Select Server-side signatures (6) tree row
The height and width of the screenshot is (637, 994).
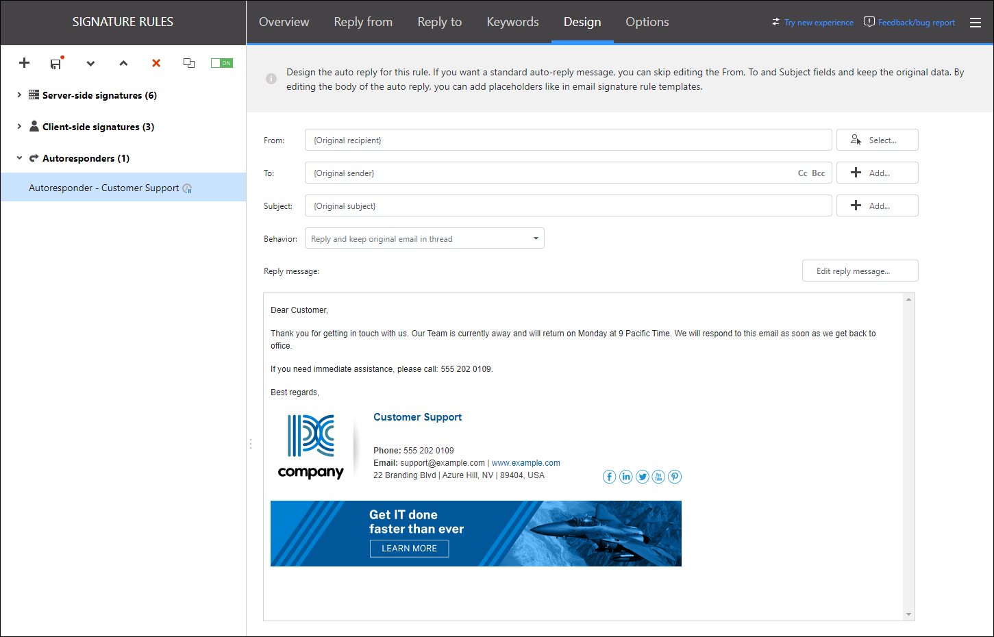[x=123, y=95]
